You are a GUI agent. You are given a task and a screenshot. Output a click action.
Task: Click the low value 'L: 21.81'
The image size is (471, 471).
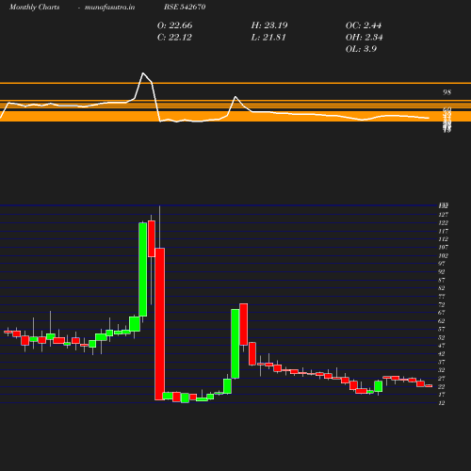[x=268, y=37]
